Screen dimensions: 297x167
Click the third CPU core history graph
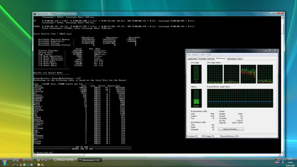coord(248,74)
